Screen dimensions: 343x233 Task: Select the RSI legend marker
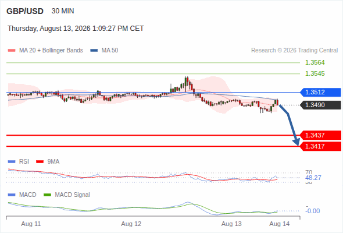point(12,162)
